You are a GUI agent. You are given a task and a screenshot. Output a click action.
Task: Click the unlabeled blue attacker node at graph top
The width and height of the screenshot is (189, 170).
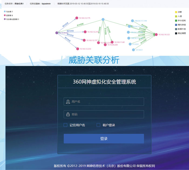[x=103, y=19]
